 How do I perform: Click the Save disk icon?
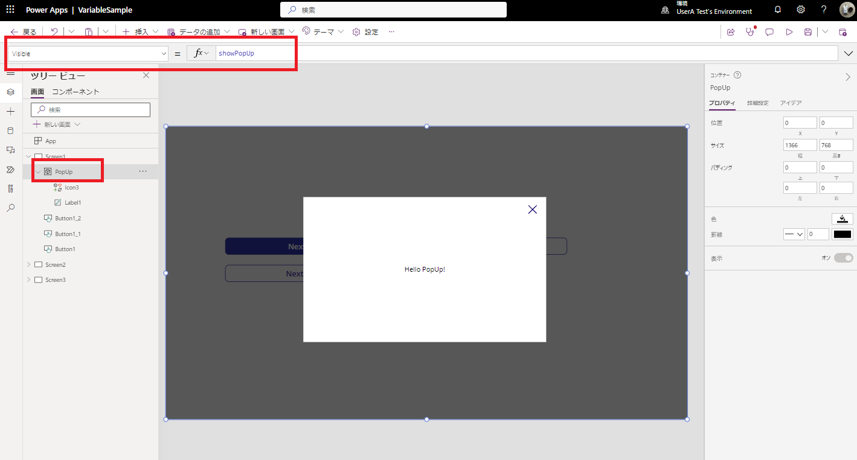pos(807,32)
